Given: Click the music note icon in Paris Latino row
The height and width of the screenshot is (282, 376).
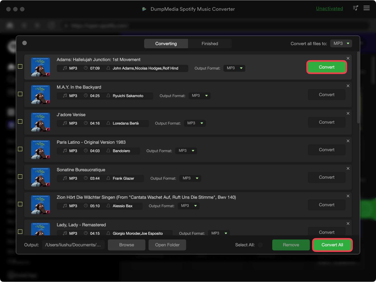Looking at the screenshot, I should tap(65, 151).
